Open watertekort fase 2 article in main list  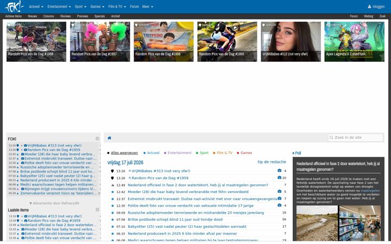click(198, 185)
